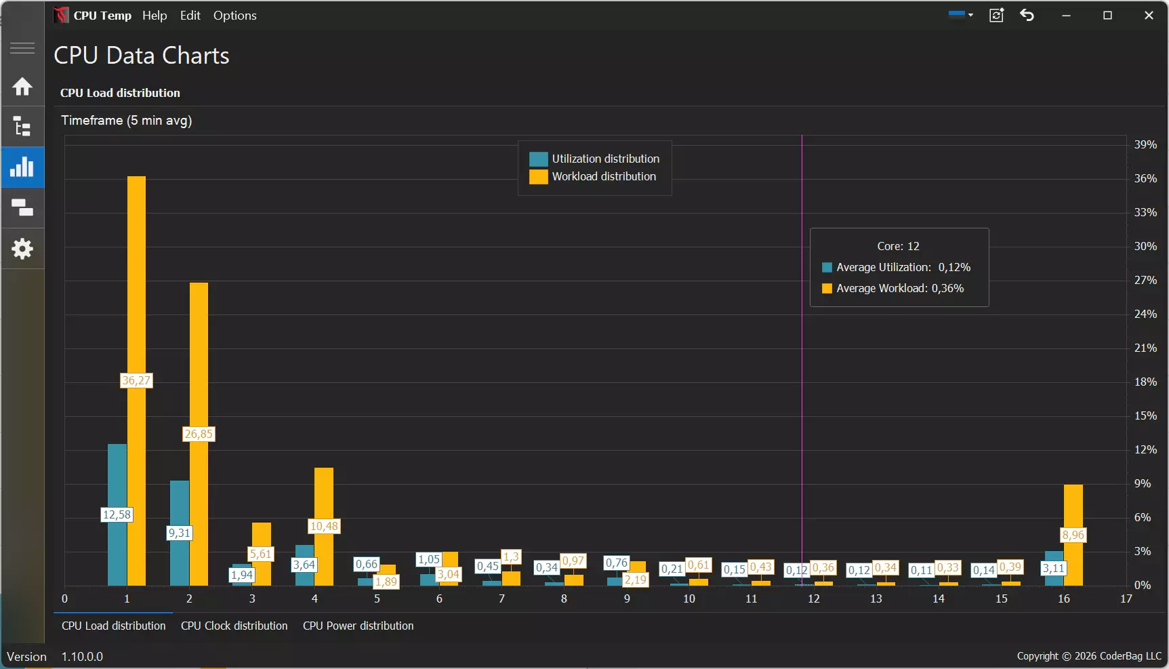Click the 0,76 data label on core 9

tap(617, 563)
